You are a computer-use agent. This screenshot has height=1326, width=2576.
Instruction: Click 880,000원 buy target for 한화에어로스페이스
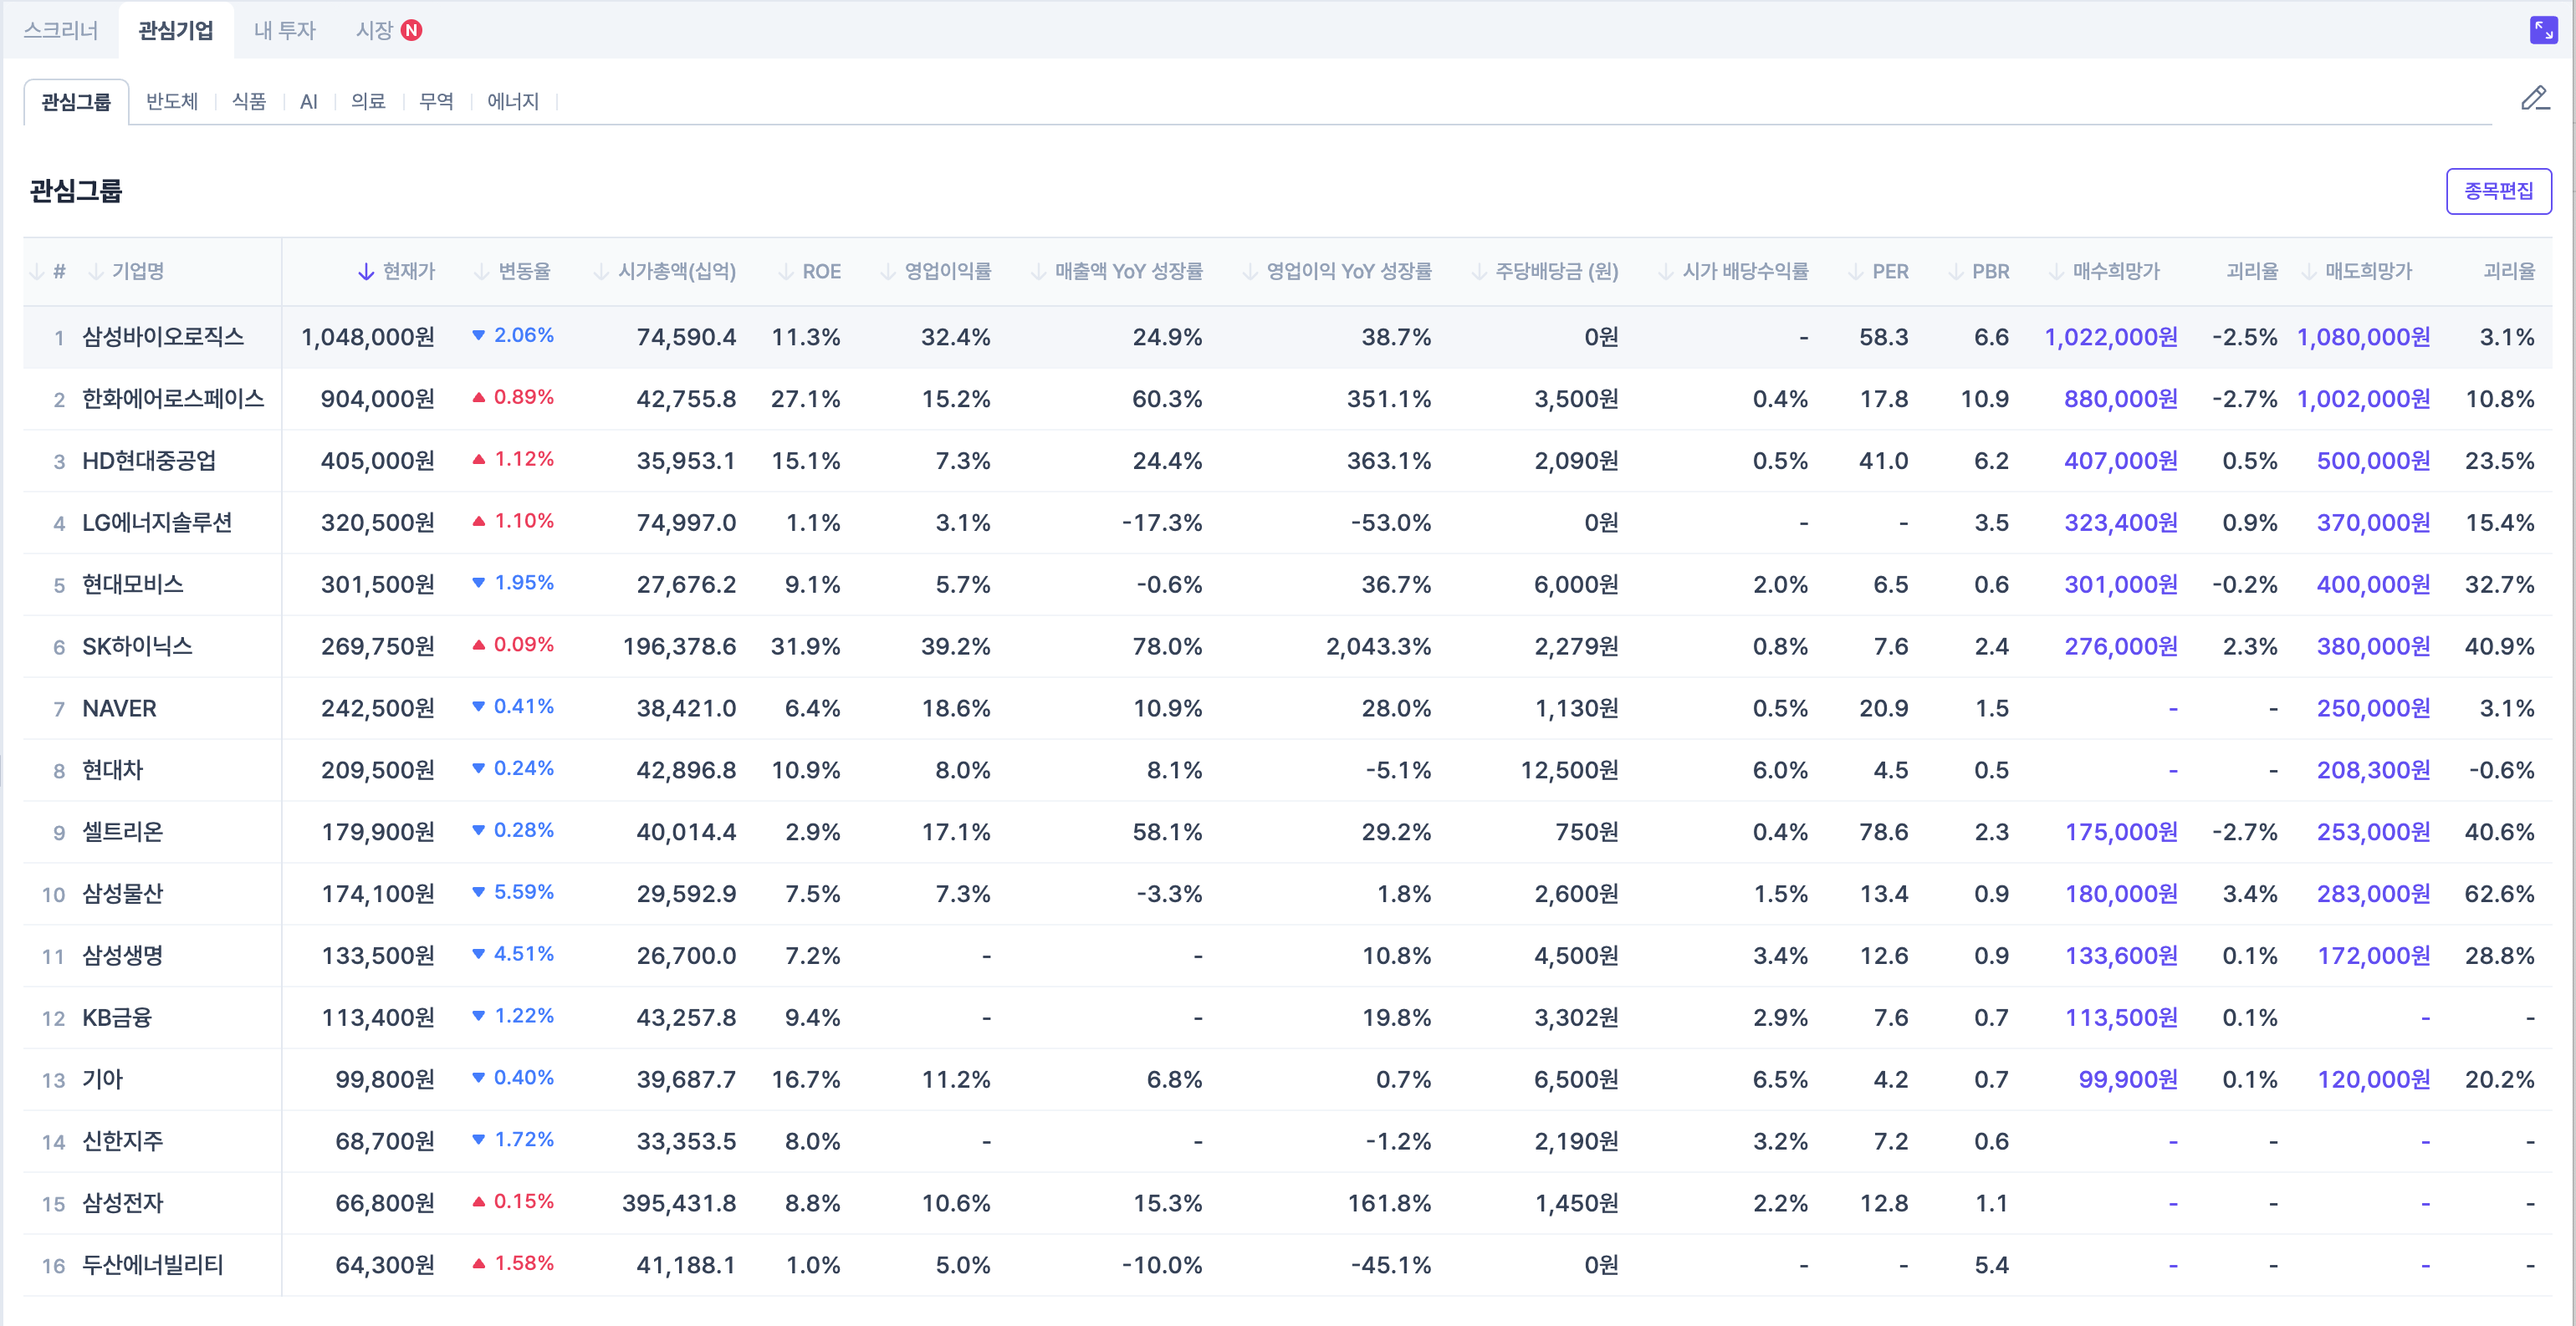click(x=2120, y=399)
